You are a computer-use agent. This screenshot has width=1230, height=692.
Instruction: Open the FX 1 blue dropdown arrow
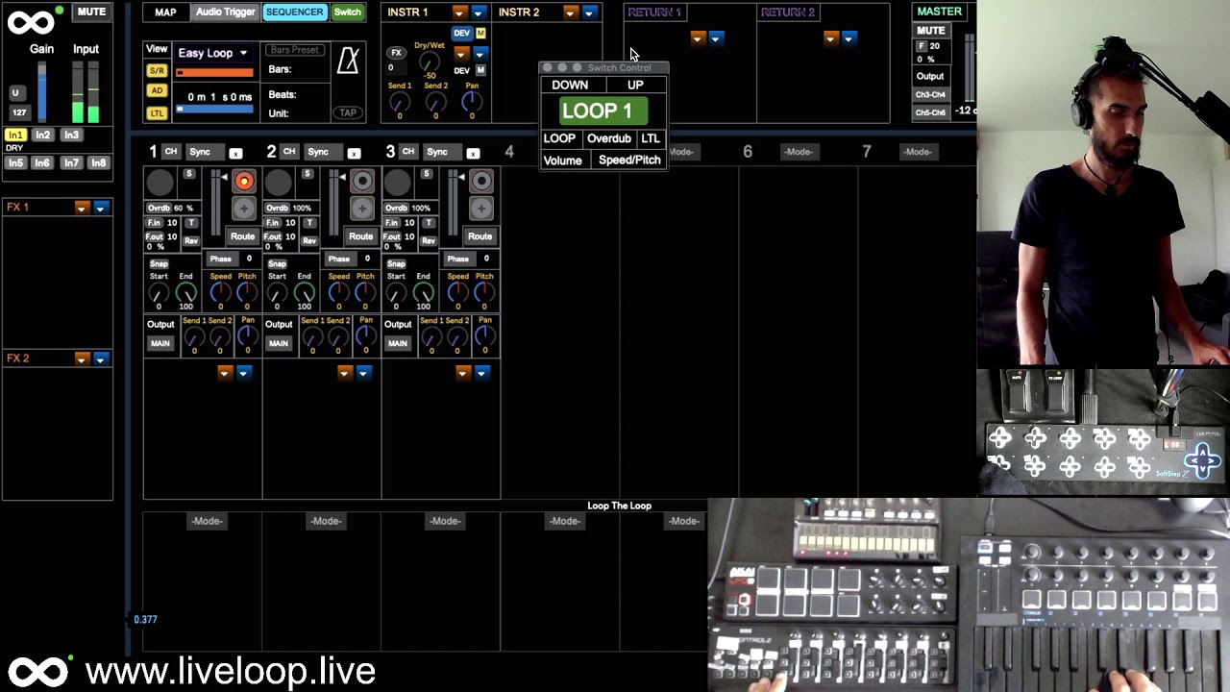click(100, 208)
